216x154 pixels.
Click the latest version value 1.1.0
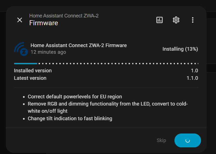pyautogui.click(x=192, y=78)
